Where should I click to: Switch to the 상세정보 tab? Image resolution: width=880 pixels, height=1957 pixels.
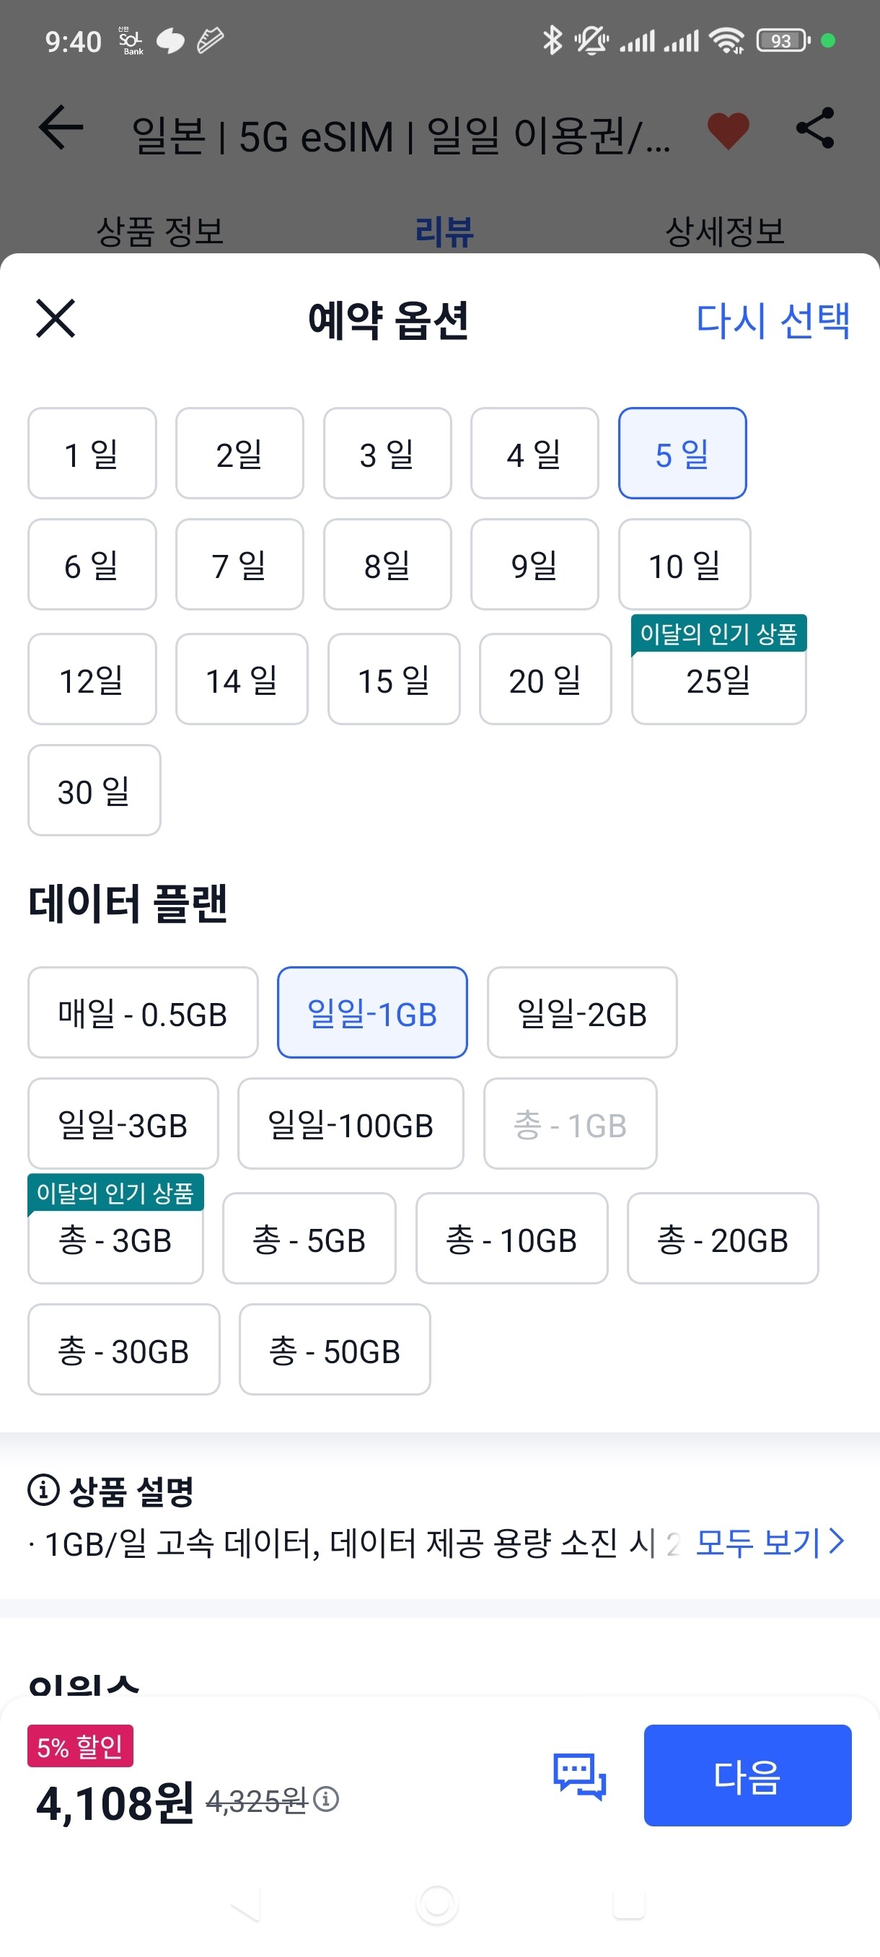pos(724,231)
